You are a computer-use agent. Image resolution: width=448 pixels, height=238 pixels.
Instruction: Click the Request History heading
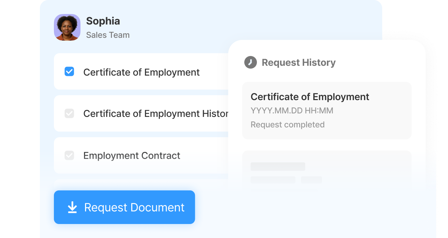pos(299,62)
